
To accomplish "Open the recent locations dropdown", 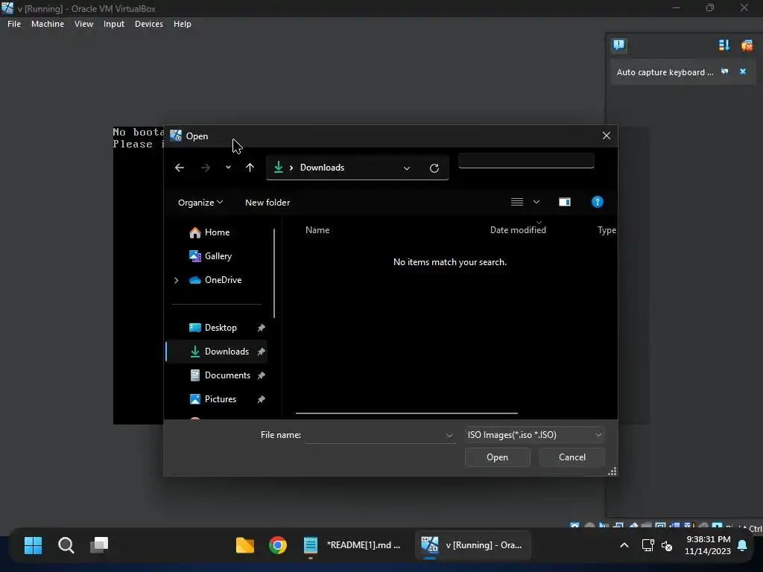I will [228, 168].
